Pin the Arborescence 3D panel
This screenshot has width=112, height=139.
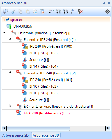tap(104, 3)
